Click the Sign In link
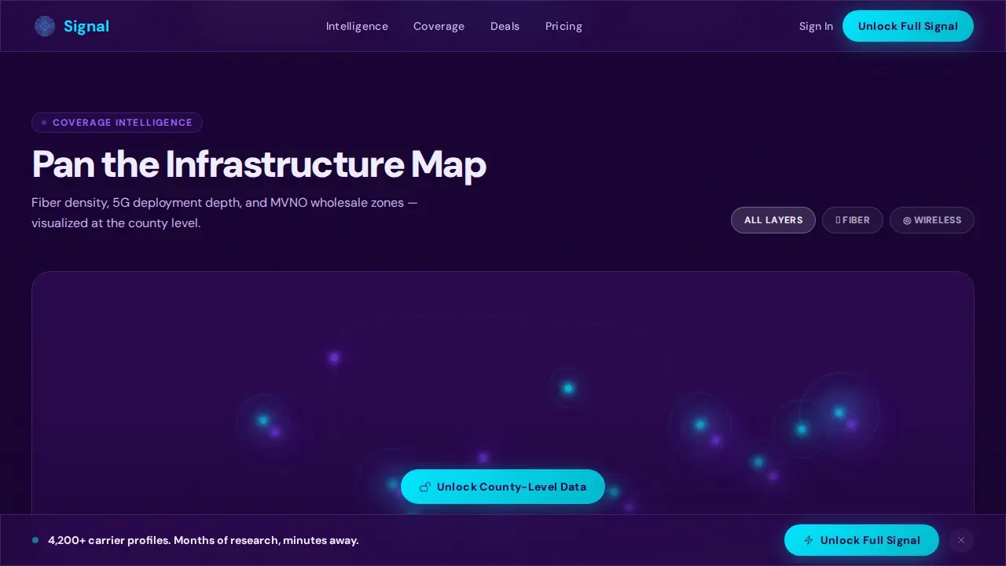Image resolution: width=1006 pixels, height=566 pixels. click(816, 26)
